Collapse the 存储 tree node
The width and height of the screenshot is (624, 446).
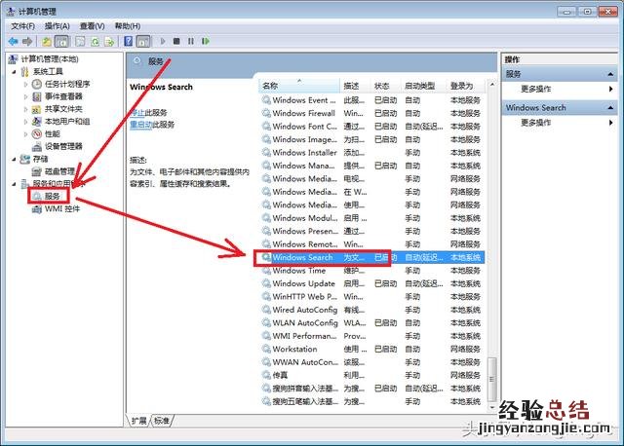click(15, 159)
